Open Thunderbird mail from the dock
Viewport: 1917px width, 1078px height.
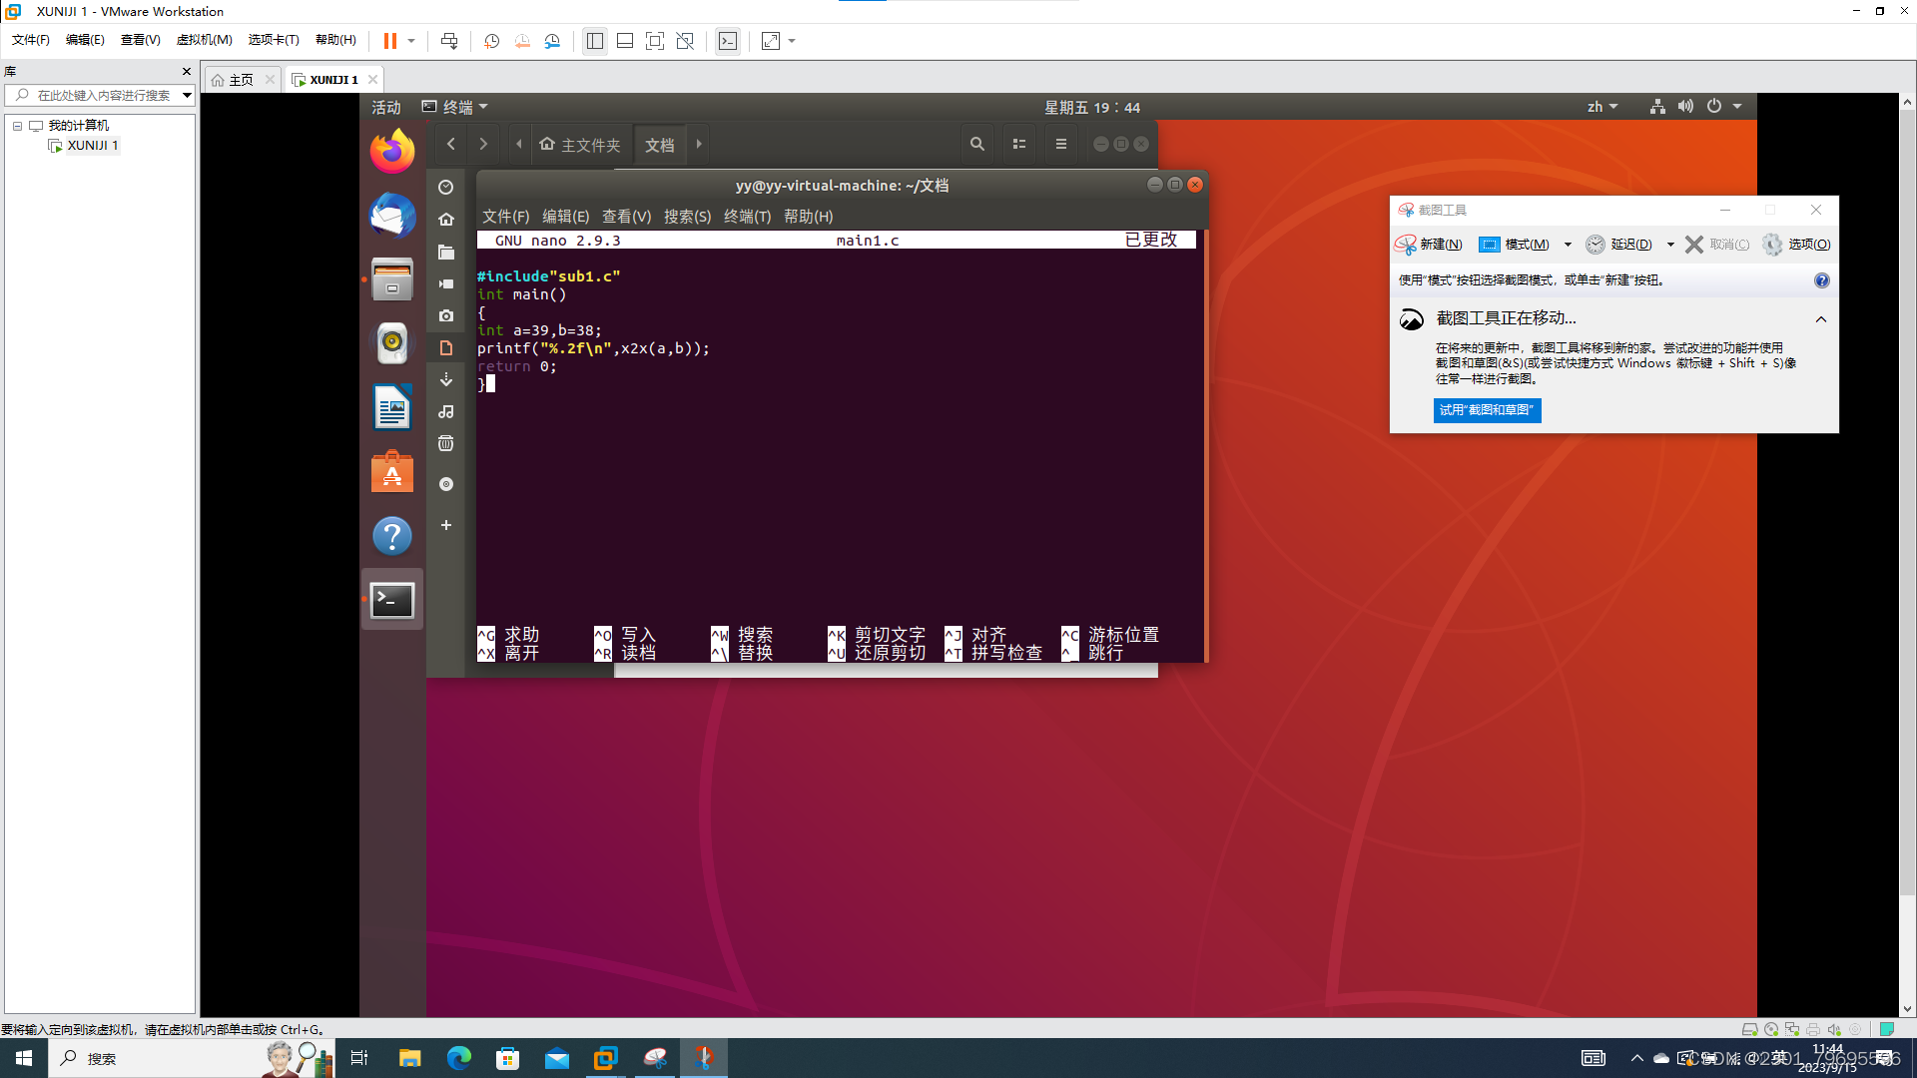392,216
